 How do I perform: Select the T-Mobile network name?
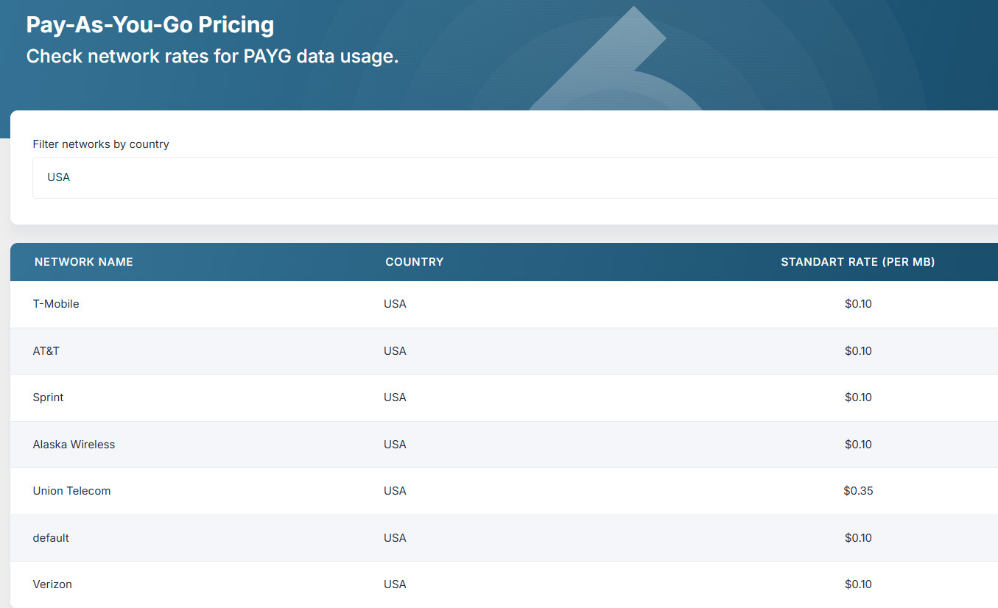pyautogui.click(x=56, y=304)
